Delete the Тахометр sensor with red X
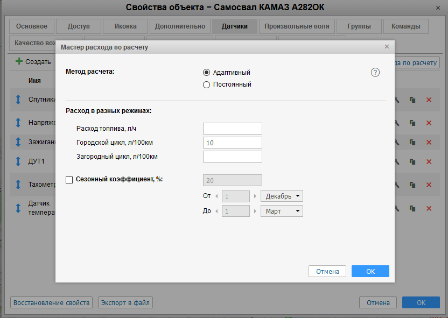Screen dimensions: 448x318 coord(429,185)
